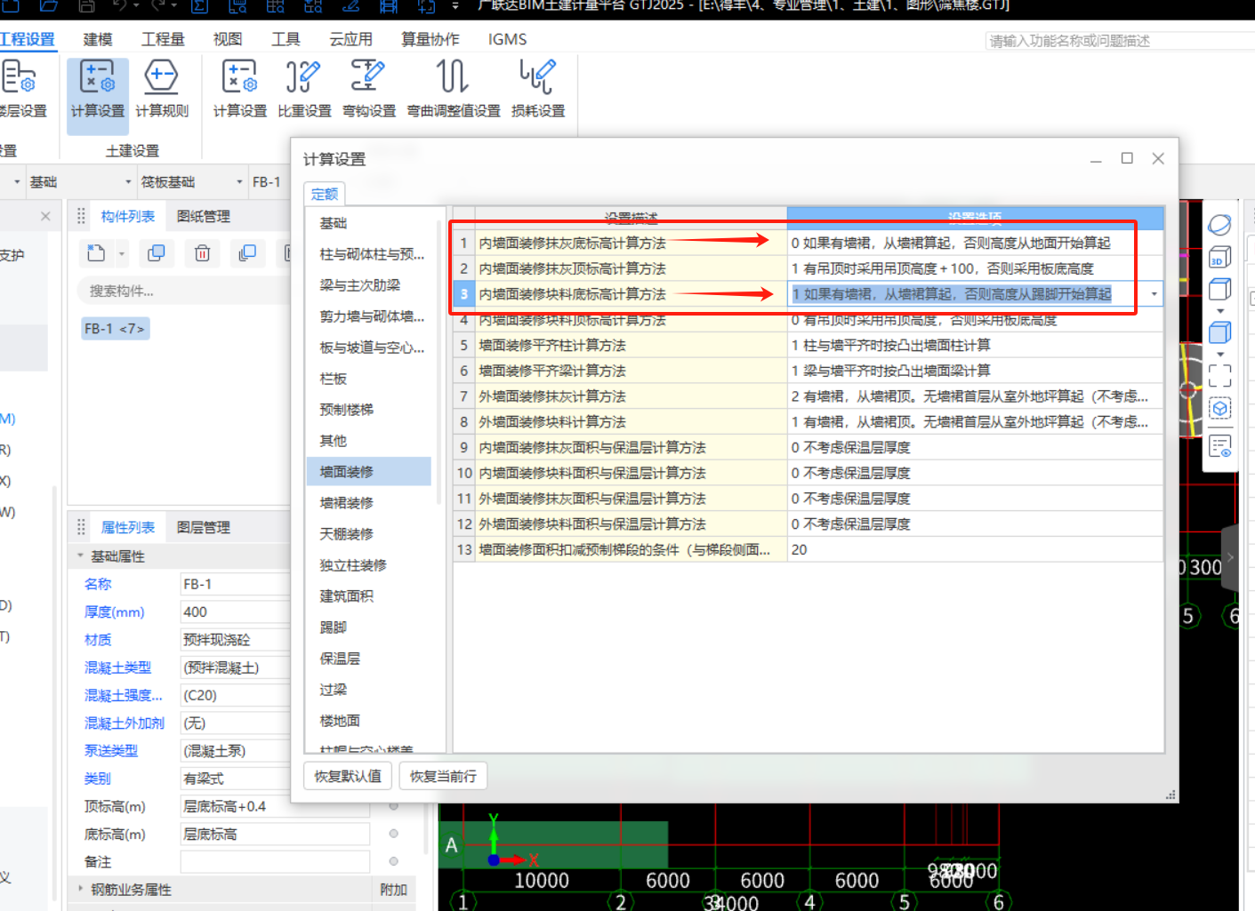This screenshot has width=1255, height=911.
Task: Collapse the 基础属性 group
Action: tap(80, 555)
